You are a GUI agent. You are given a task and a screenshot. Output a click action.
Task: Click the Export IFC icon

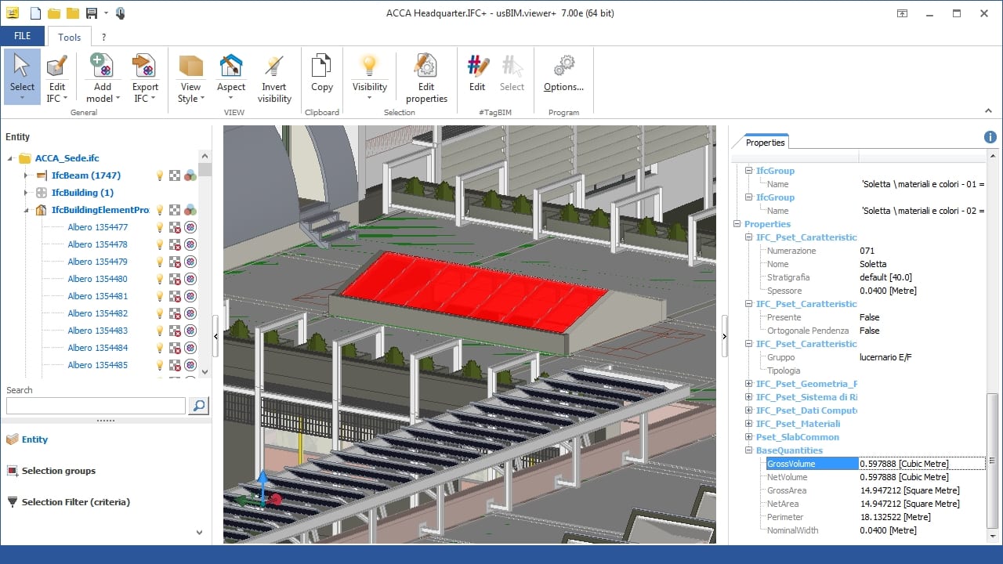pos(145,67)
